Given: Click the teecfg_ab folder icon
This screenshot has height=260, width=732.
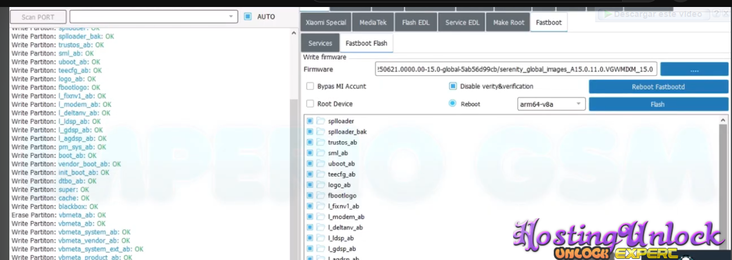Looking at the screenshot, I should point(321,174).
